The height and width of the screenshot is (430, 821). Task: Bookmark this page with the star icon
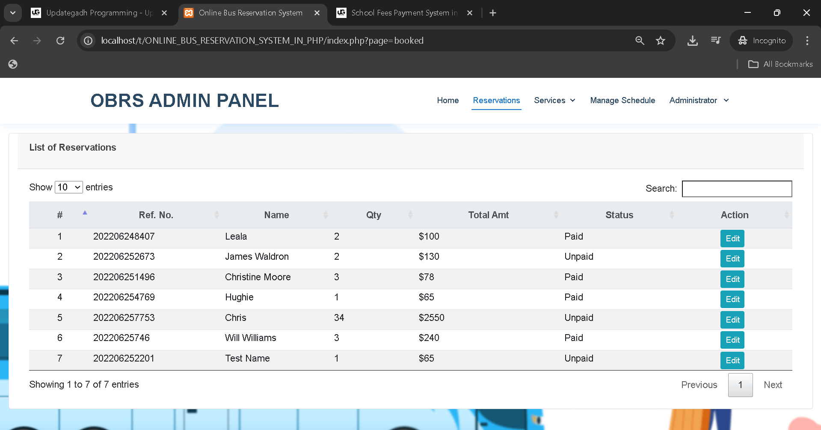(660, 41)
